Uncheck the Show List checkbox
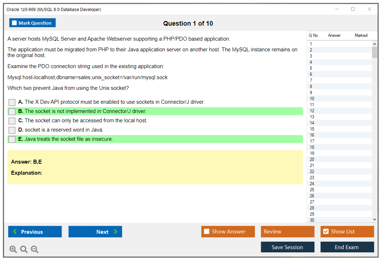 326,231
